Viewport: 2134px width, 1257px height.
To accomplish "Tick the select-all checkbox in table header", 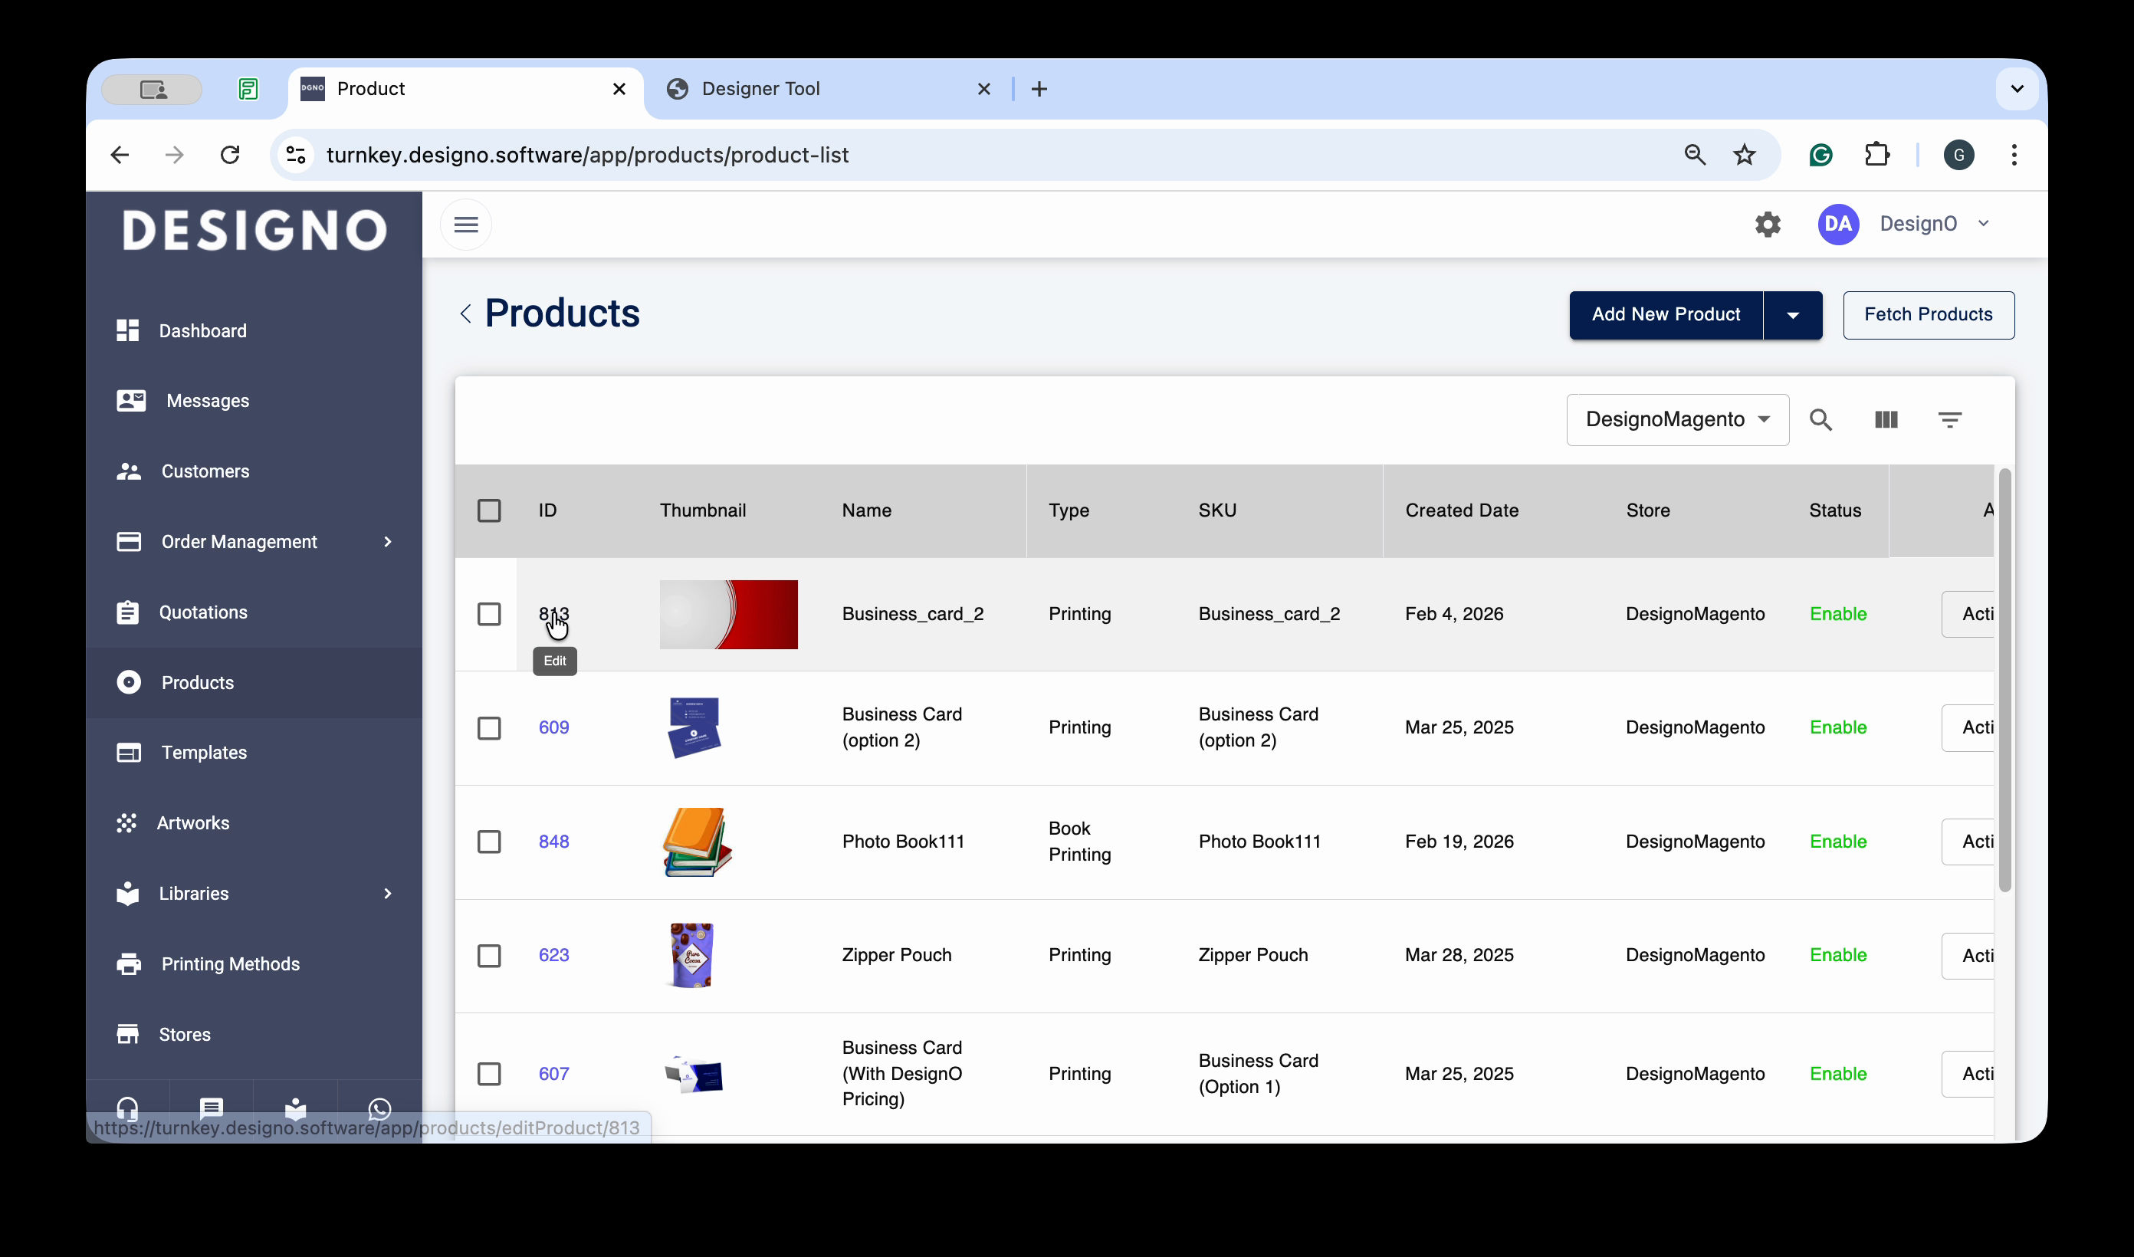I will click(488, 510).
